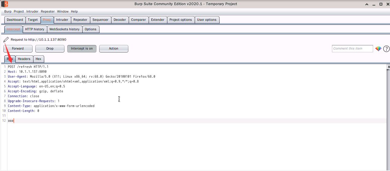Click the help question mark icon
This screenshot has width=390, height=171.
386,49
